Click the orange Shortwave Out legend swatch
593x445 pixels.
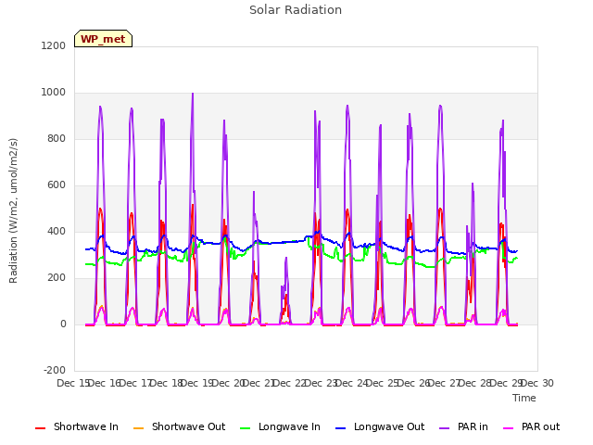138,428
